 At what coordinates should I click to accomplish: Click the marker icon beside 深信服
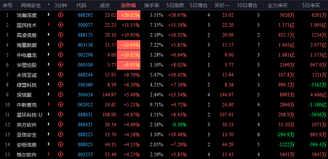(49, 94)
